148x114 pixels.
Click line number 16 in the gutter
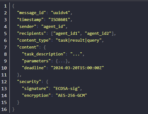tap(4, 109)
